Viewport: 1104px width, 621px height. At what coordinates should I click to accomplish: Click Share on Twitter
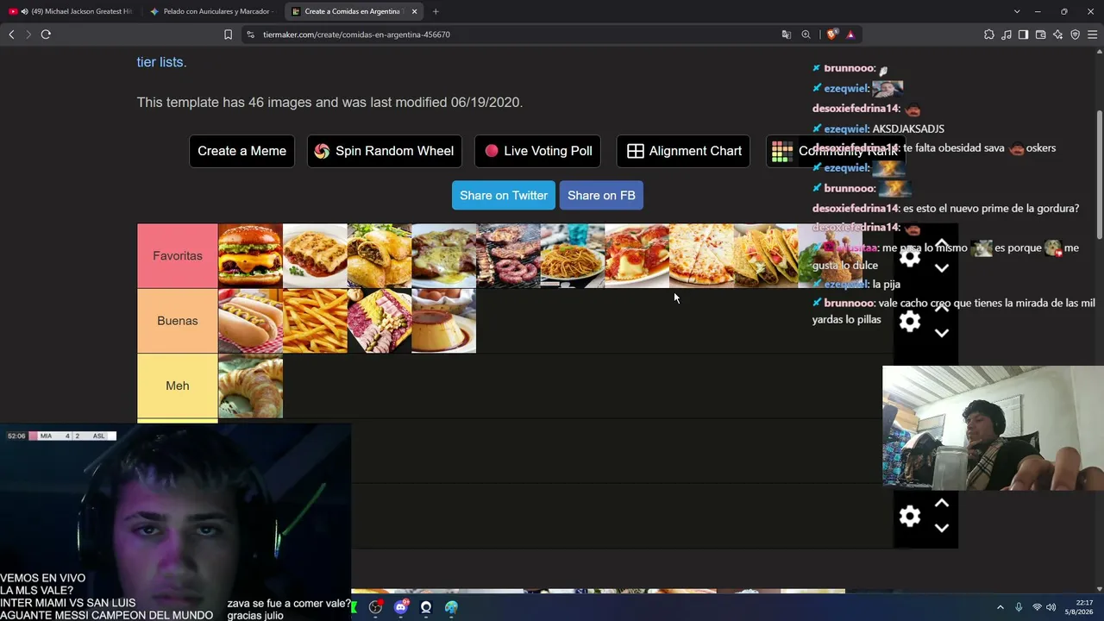(x=504, y=195)
